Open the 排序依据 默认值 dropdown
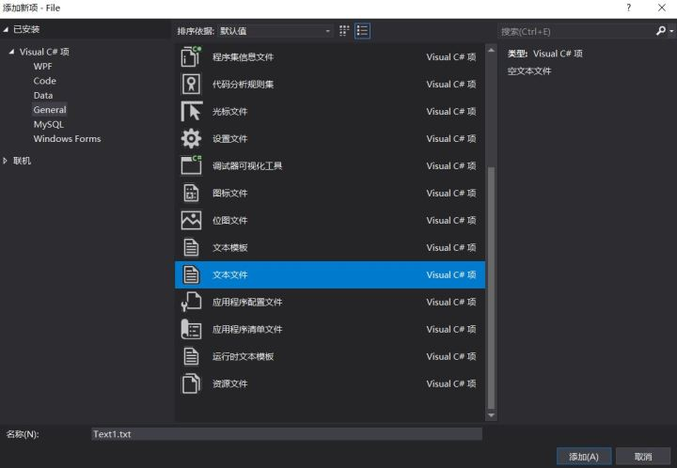The height and width of the screenshot is (468, 677). tap(276, 31)
